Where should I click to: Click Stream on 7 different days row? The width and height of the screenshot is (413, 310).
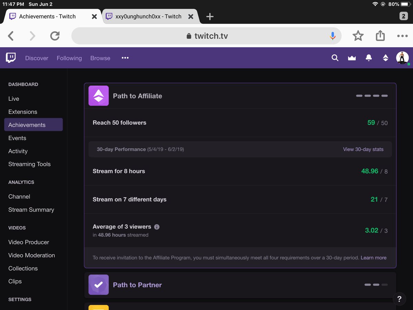point(240,199)
